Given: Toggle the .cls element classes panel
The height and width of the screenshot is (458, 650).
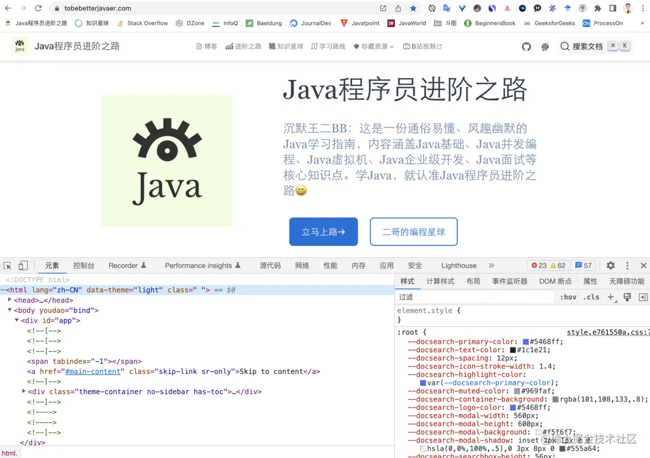Looking at the screenshot, I should pyautogui.click(x=591, y=297).
